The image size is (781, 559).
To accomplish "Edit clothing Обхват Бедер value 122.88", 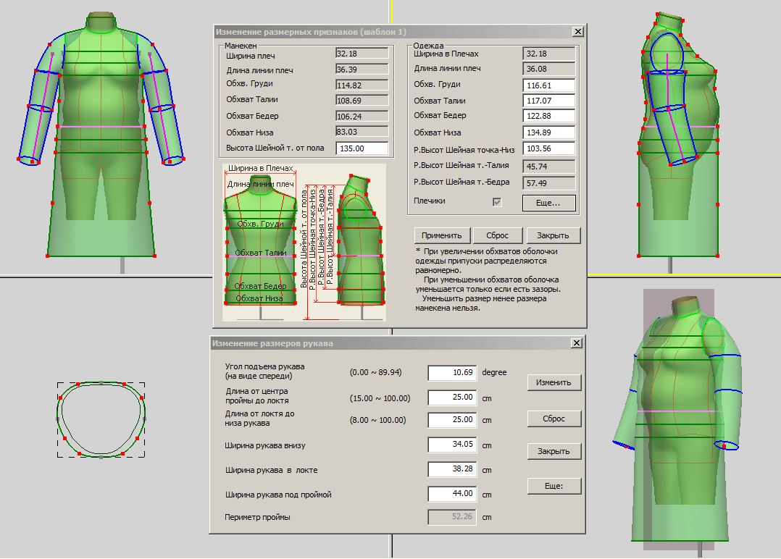I will pos(549,117).
